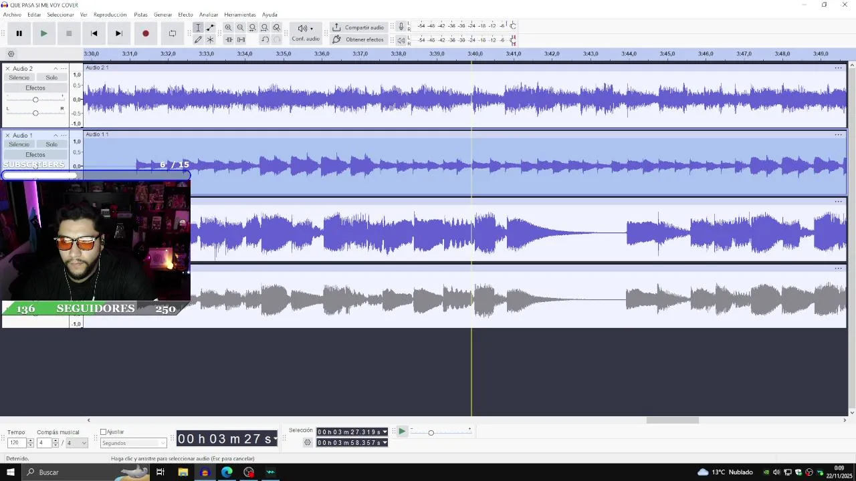This screenshot has height=481, width=856.
Task: Open the Archivo menu
Action: pyautogui.click(x=12, y=15)
